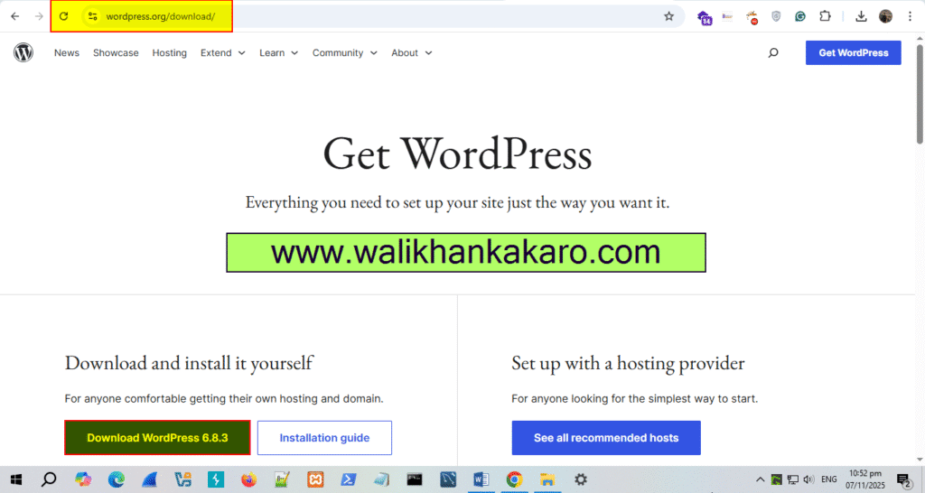Open the Windows Start menu
Screen dimensions: 925x493
click(x=16, y=479)
